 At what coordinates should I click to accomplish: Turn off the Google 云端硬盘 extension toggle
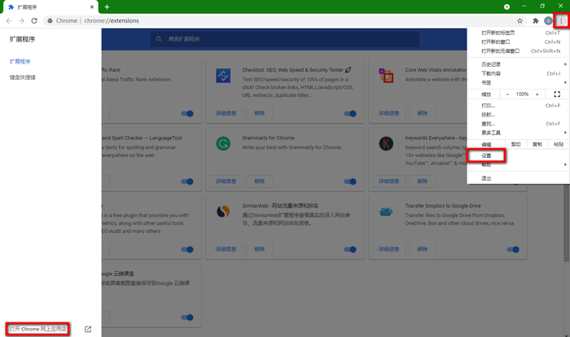point(187,317)
